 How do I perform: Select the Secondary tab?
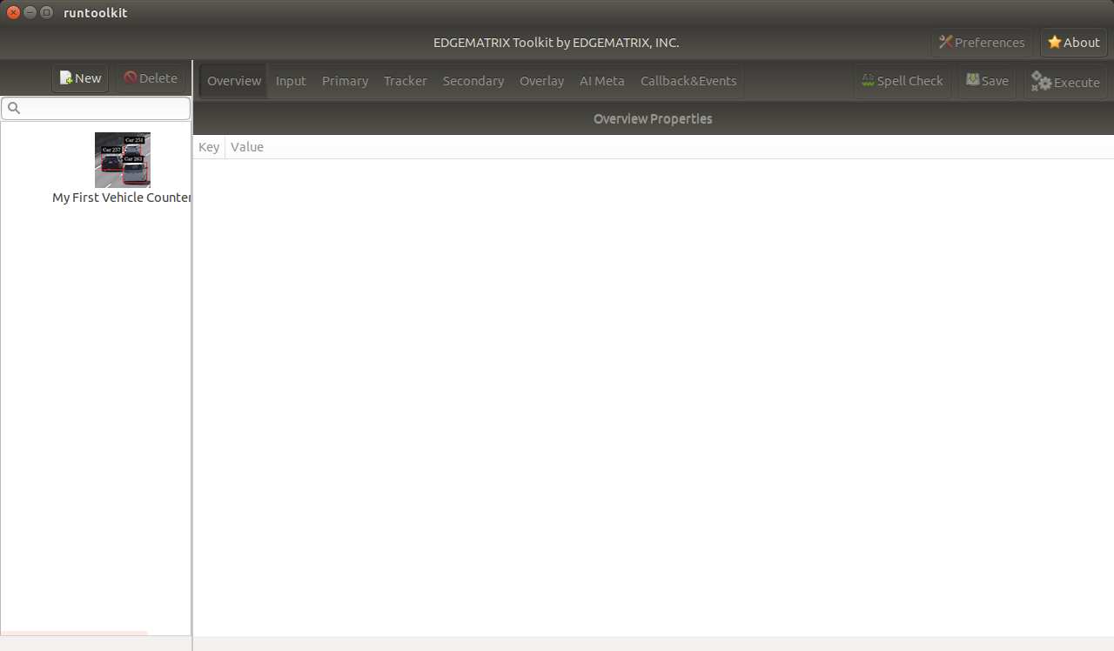pos(473,81)
